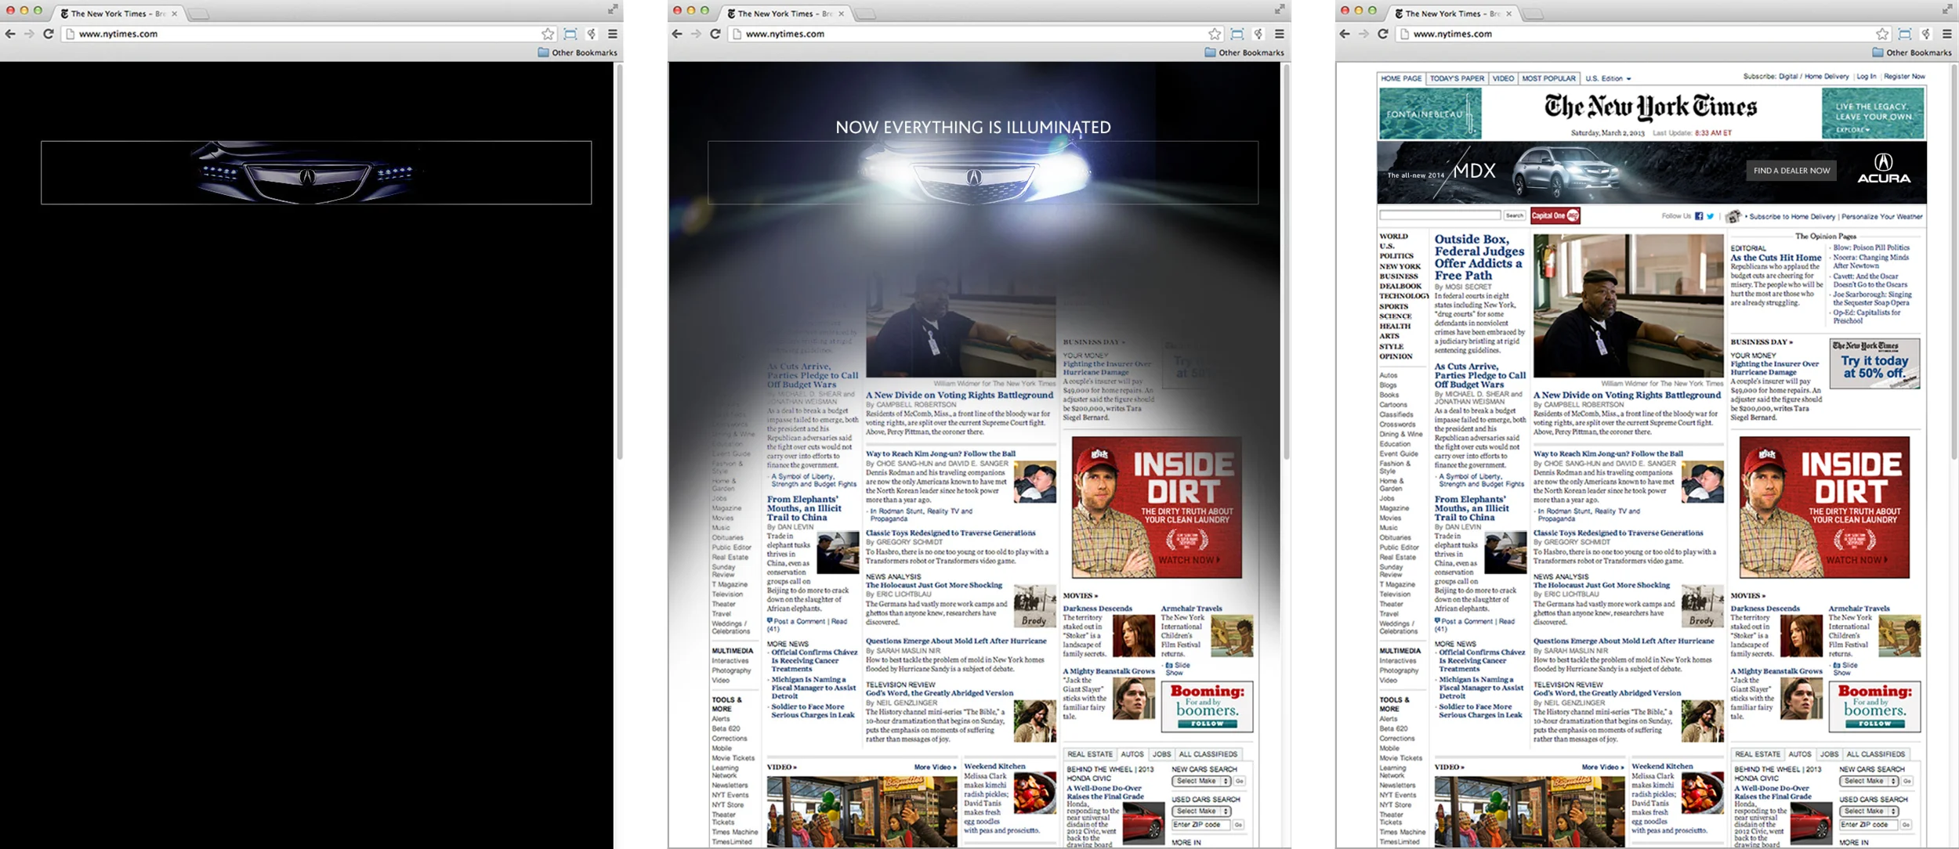Click the vertical scrollbar thumb in the right window
Image resolution: width=1959 pixels, height=849 pixels.
[1954, 262]
